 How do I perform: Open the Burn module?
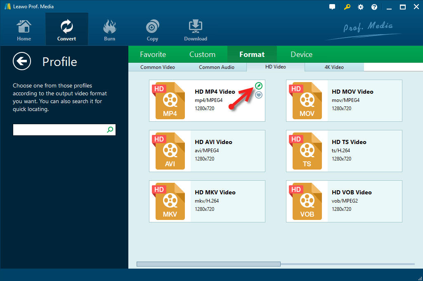tap(109, 30)
